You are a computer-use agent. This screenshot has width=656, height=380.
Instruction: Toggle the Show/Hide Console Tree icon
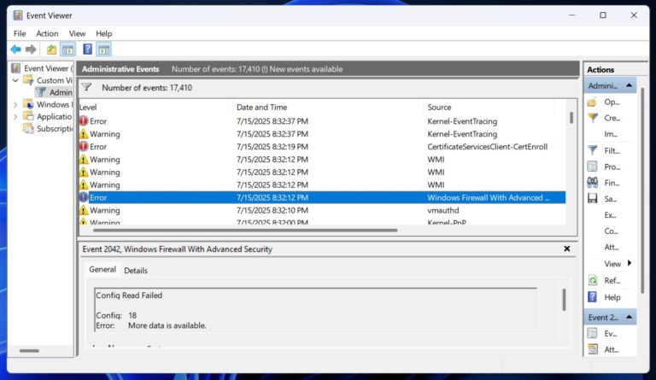(68, 50)
